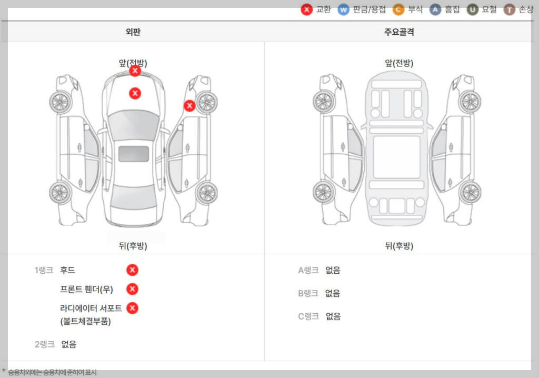Viewport: 539px width, 378px height.
Task: Click the X 교환 legend icon
Action: click(306, 9)
